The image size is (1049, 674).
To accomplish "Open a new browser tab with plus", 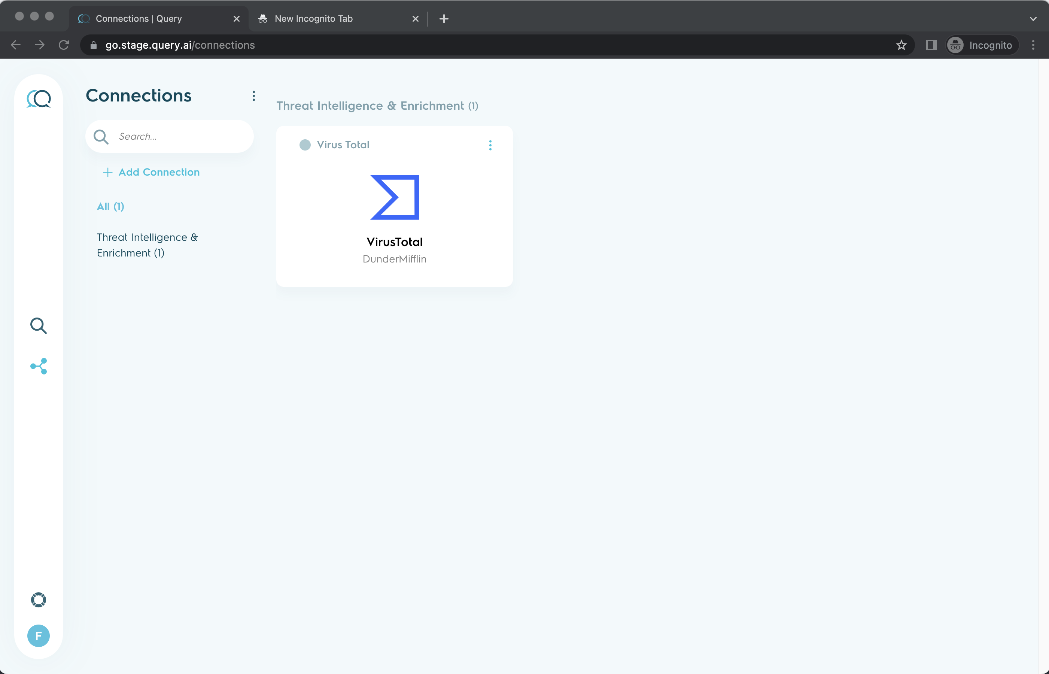I will coord(444,19).
